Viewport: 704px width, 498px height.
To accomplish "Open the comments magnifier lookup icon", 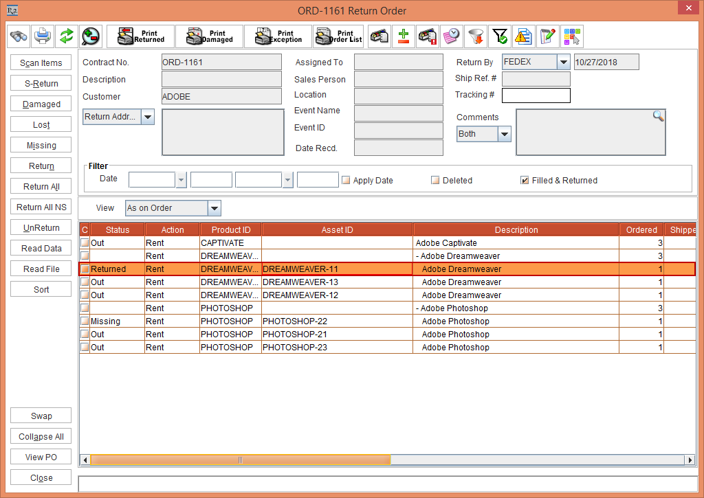I will 658,116.
